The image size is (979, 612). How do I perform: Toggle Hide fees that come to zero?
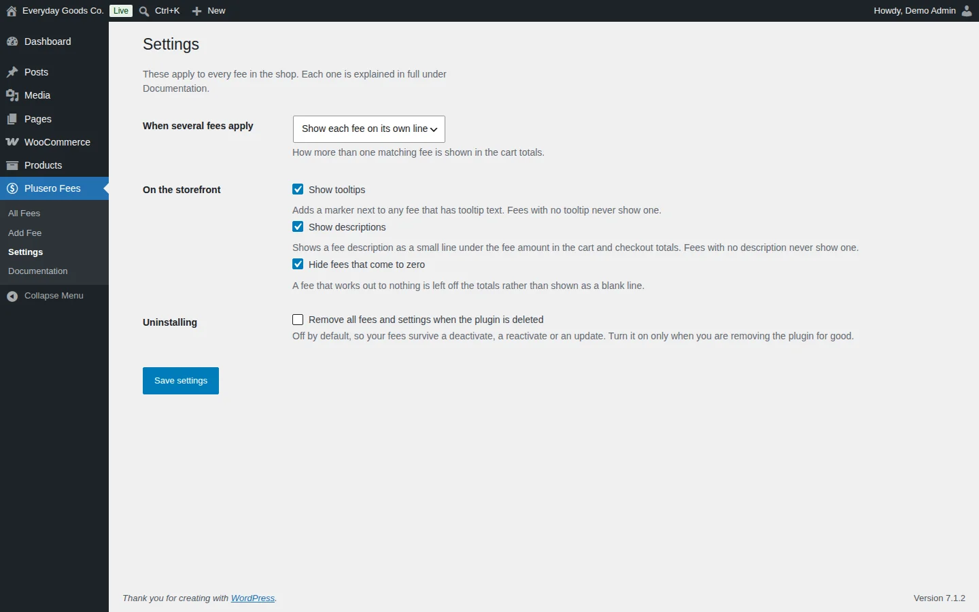coord(298,265)
